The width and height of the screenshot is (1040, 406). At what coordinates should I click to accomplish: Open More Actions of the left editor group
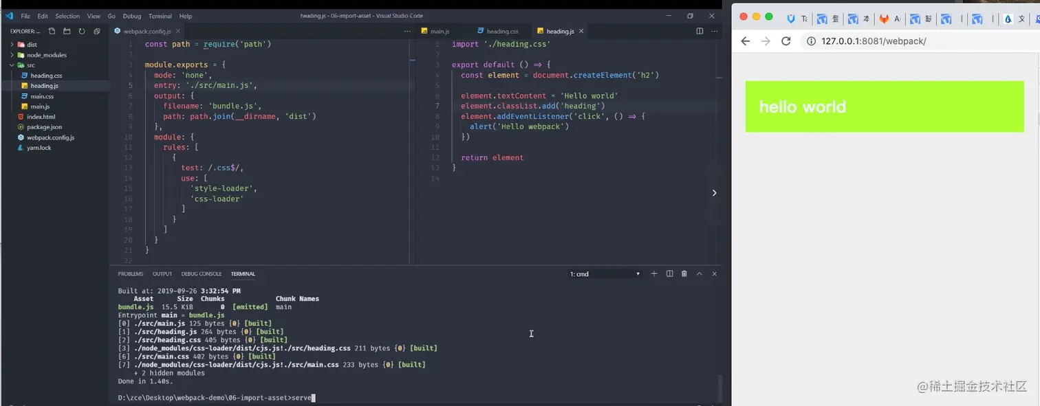(407, 31)
